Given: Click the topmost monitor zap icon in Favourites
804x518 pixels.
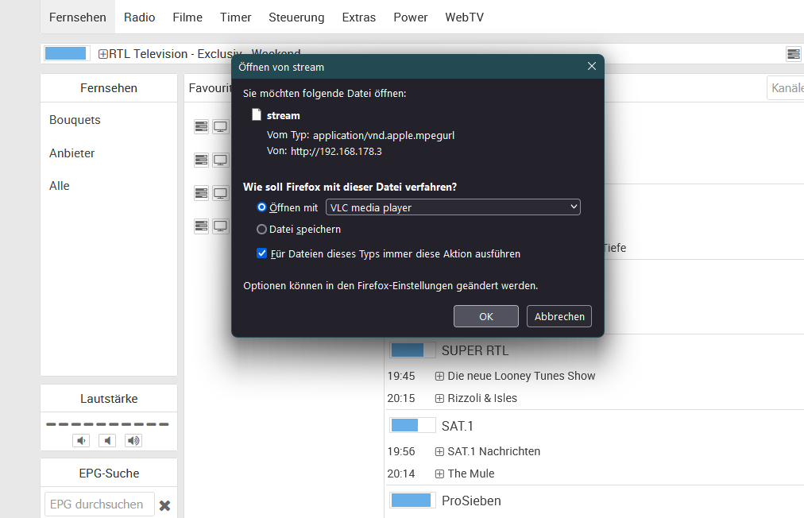Looking at the screenshot, I should [221, 126].
